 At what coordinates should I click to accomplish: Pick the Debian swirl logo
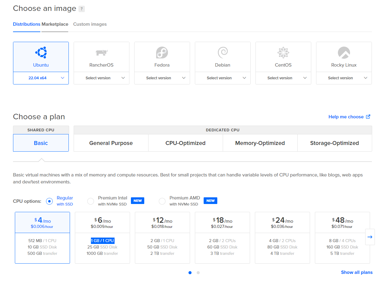pyautogui.click(x=222, y=53)
